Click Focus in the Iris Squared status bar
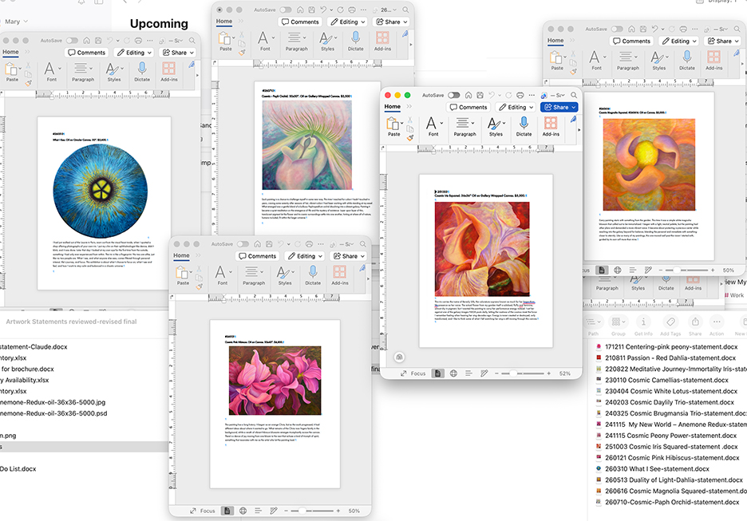Image resolution: width=747 pixels, height=521 pixels. click(x=413, y=373)
